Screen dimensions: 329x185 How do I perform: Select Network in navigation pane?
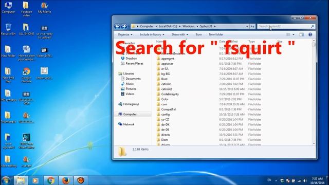[x=129, y=124]
